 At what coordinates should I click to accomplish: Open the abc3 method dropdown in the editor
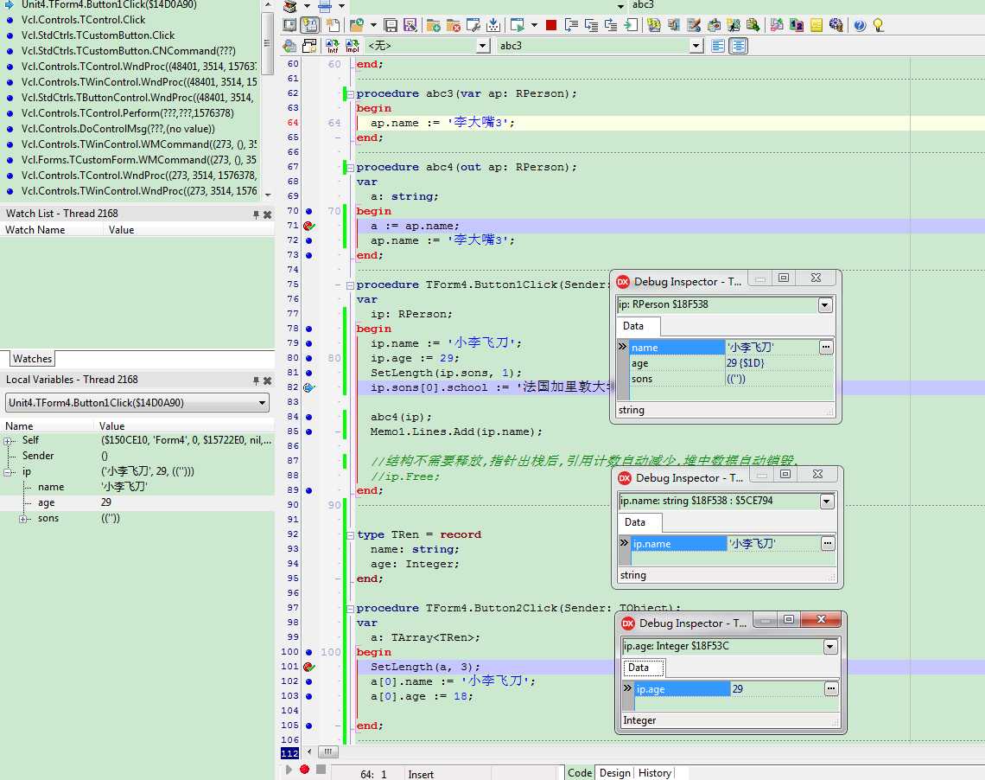696,46
